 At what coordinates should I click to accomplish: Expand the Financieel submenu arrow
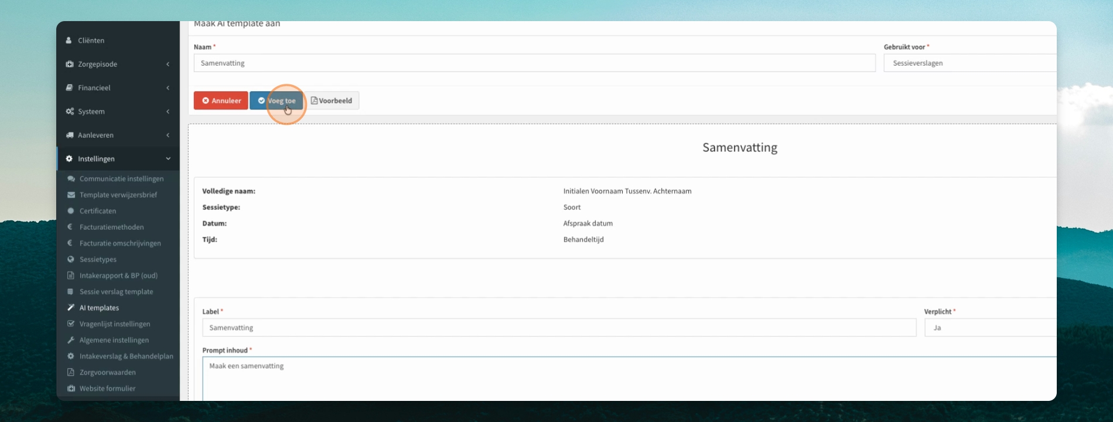(x=168, y=88)
